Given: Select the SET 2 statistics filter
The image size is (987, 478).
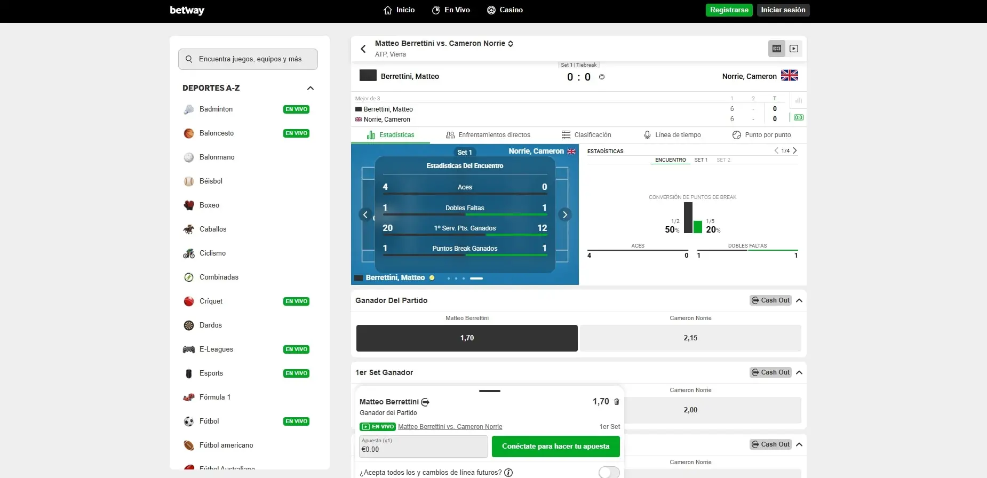Looking at the screenshot, I should point(723,160).
